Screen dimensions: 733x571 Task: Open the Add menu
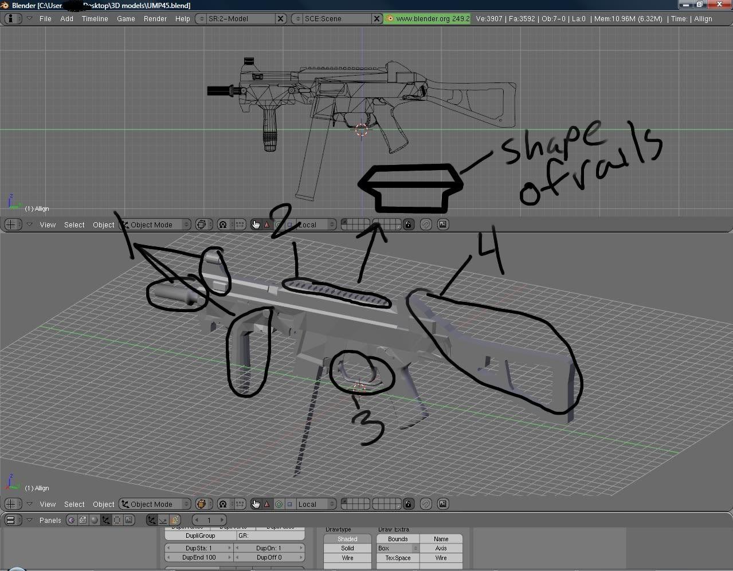tap(67, 18)
